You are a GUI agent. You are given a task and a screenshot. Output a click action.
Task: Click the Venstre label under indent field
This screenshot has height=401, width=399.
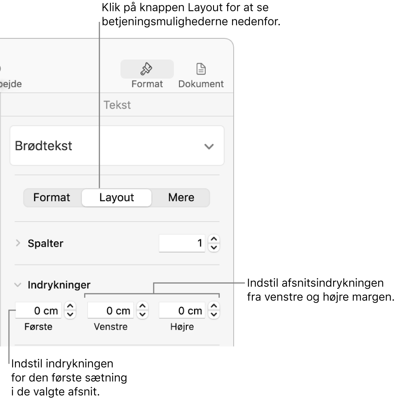click(x=110, y=326)
